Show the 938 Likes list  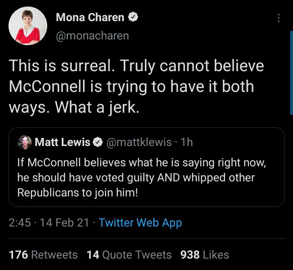click(204, 255)
